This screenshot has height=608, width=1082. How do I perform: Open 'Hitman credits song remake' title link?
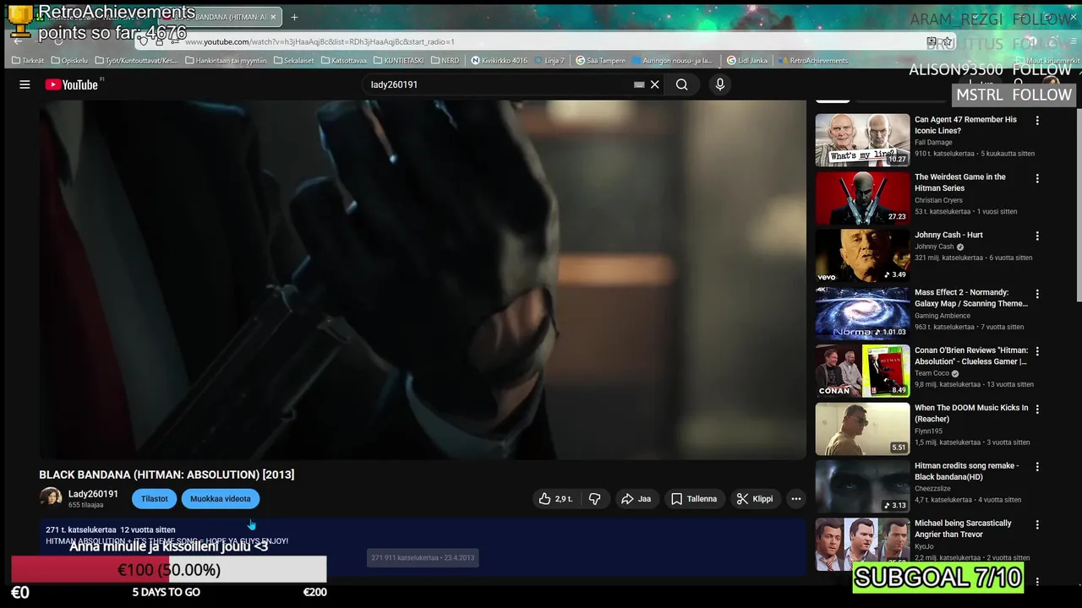click(967, 471)
